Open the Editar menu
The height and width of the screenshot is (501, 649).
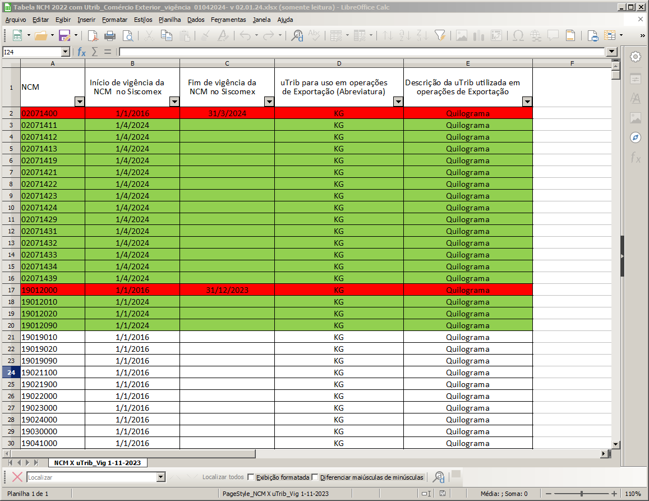point(40,20)
